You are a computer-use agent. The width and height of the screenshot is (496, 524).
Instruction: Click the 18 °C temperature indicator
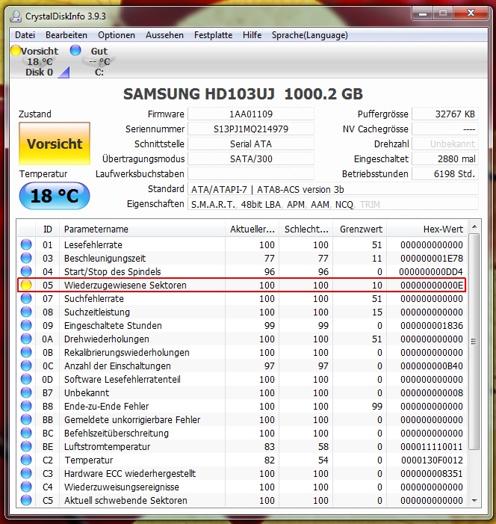point(55,196)
